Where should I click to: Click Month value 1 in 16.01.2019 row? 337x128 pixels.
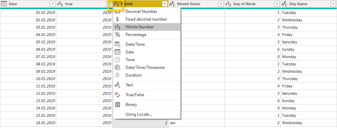coord(140,123)
